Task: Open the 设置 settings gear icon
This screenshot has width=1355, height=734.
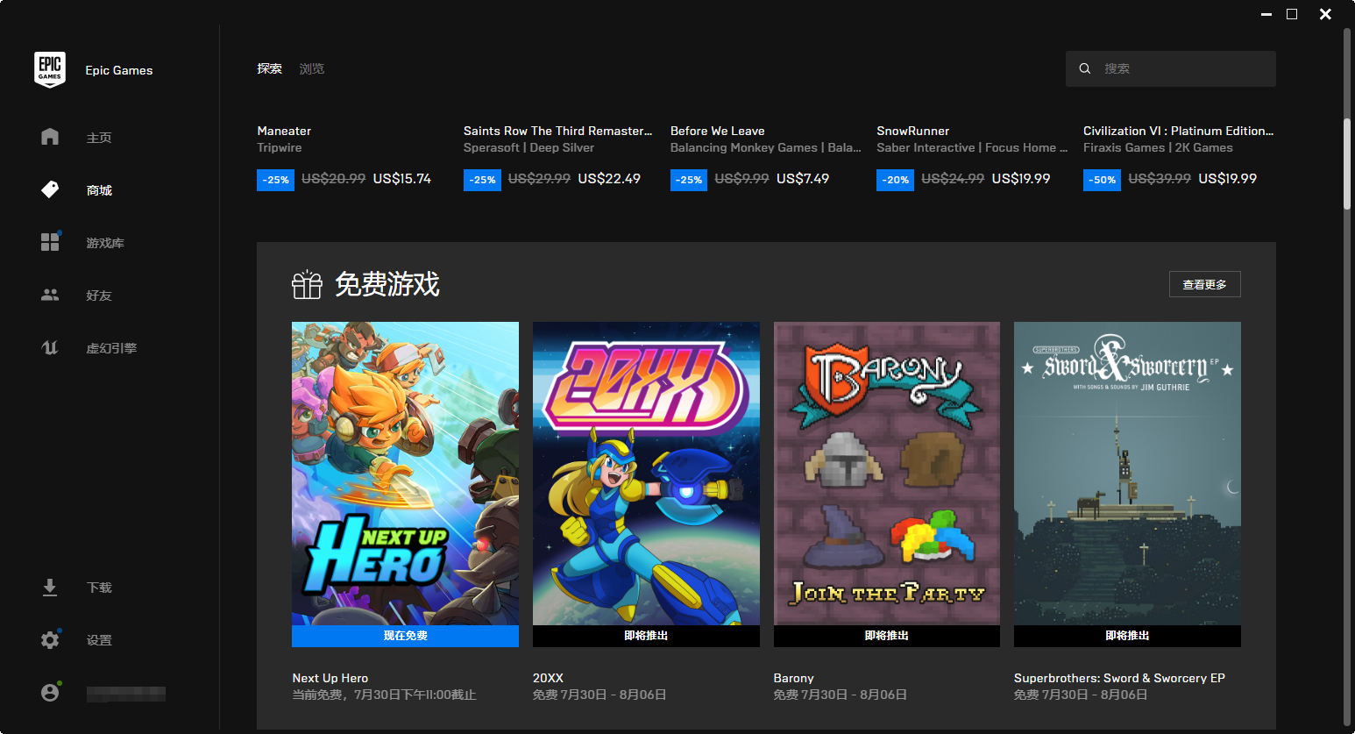Action: coord(50,639)
